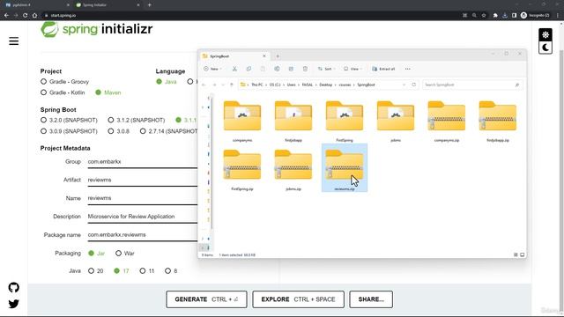Choose Java version 8
This screenshot has width=564, height=317.
point(171,271)
